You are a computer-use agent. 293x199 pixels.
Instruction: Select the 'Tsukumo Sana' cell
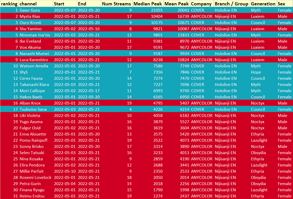(x=36, y=109)
